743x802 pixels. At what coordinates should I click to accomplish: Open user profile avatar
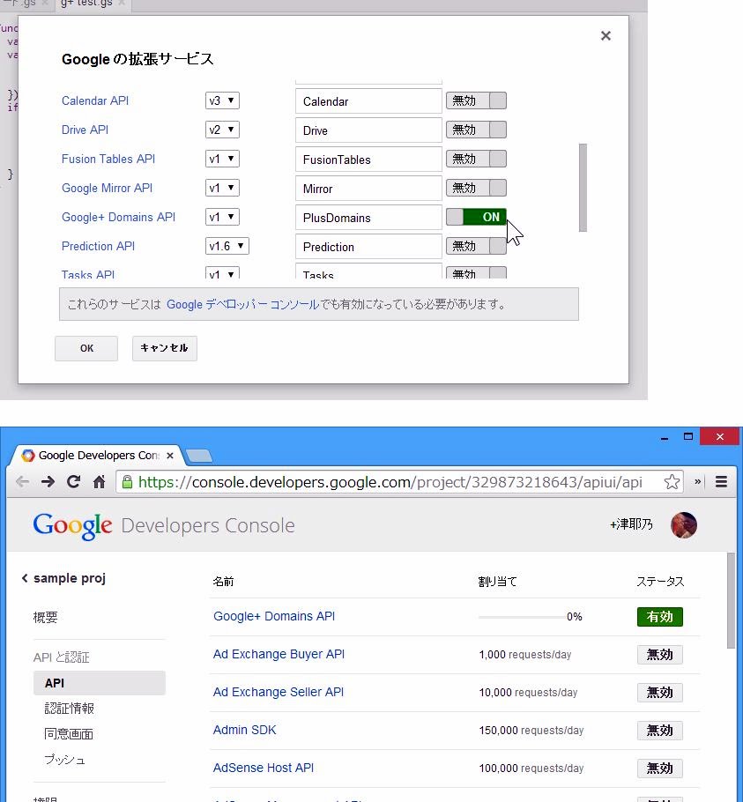(683, 525)
